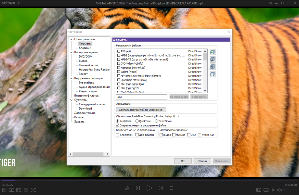Select the Клавиши tree item
Image resolution: width=299 pixels, height=195 pixels.
point(85,48)
